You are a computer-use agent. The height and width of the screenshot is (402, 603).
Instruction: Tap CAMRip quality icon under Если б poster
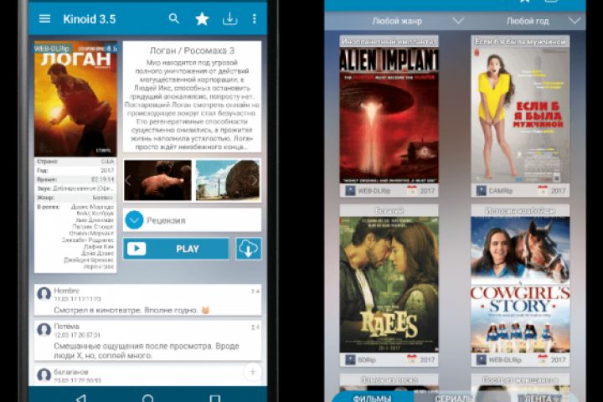click(482, 190)
